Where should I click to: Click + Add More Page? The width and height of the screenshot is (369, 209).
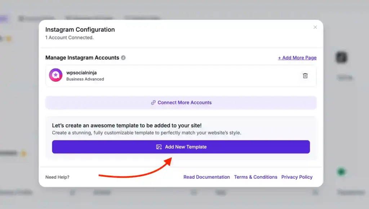[x=297, y=57]
